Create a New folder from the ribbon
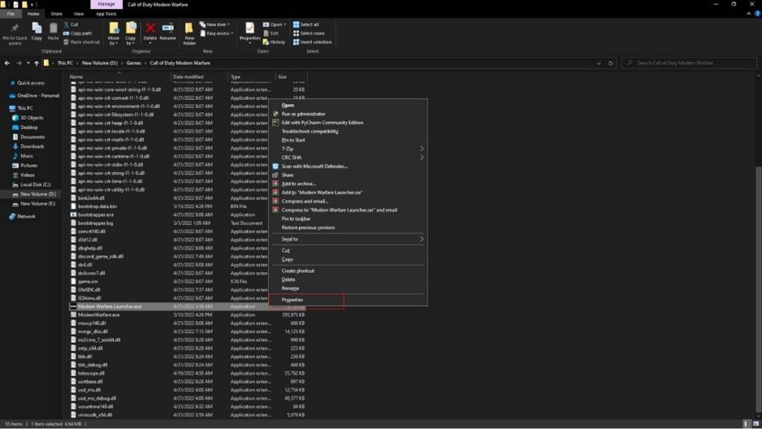The image size is (762, 429). [x=190, y=34]
